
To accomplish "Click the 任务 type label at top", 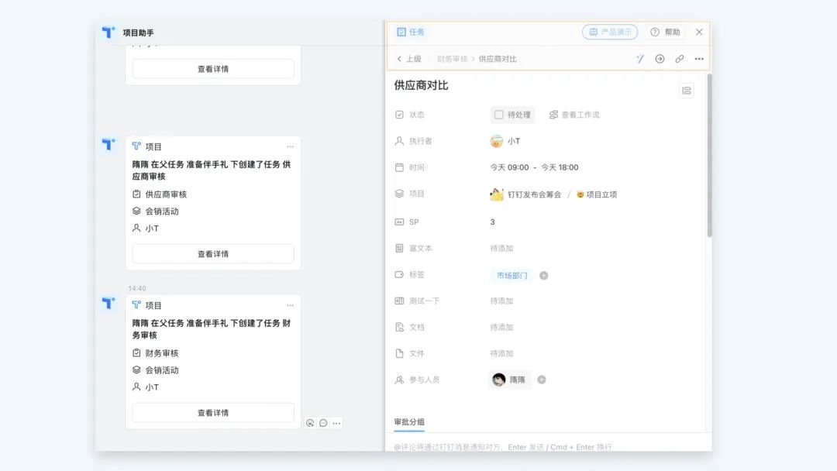I will tap(411, 33).
